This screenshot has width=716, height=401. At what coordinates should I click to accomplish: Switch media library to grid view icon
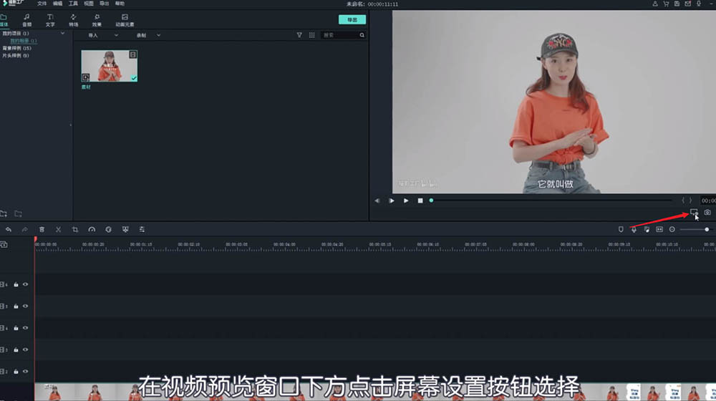[x=311, y=35]
